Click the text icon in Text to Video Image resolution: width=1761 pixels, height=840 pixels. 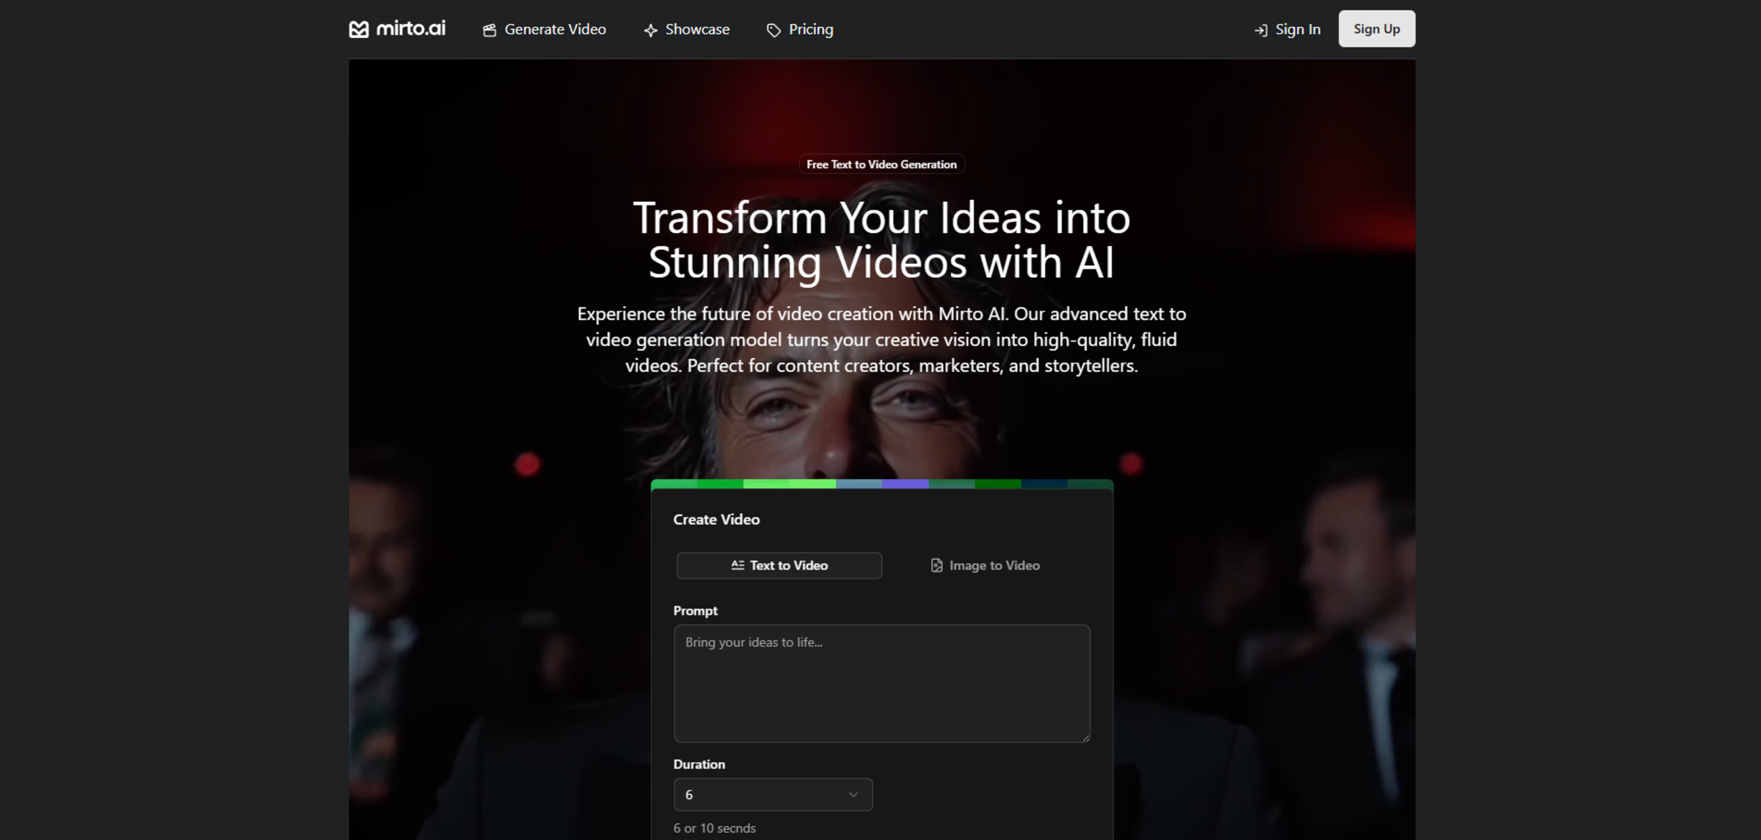[x=737, y=565]
